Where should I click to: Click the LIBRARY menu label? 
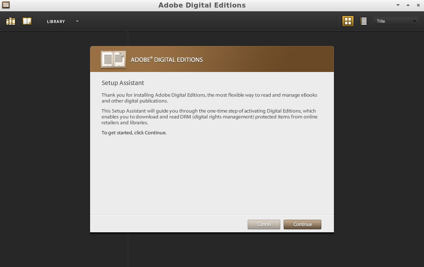[x=56, y=22]
